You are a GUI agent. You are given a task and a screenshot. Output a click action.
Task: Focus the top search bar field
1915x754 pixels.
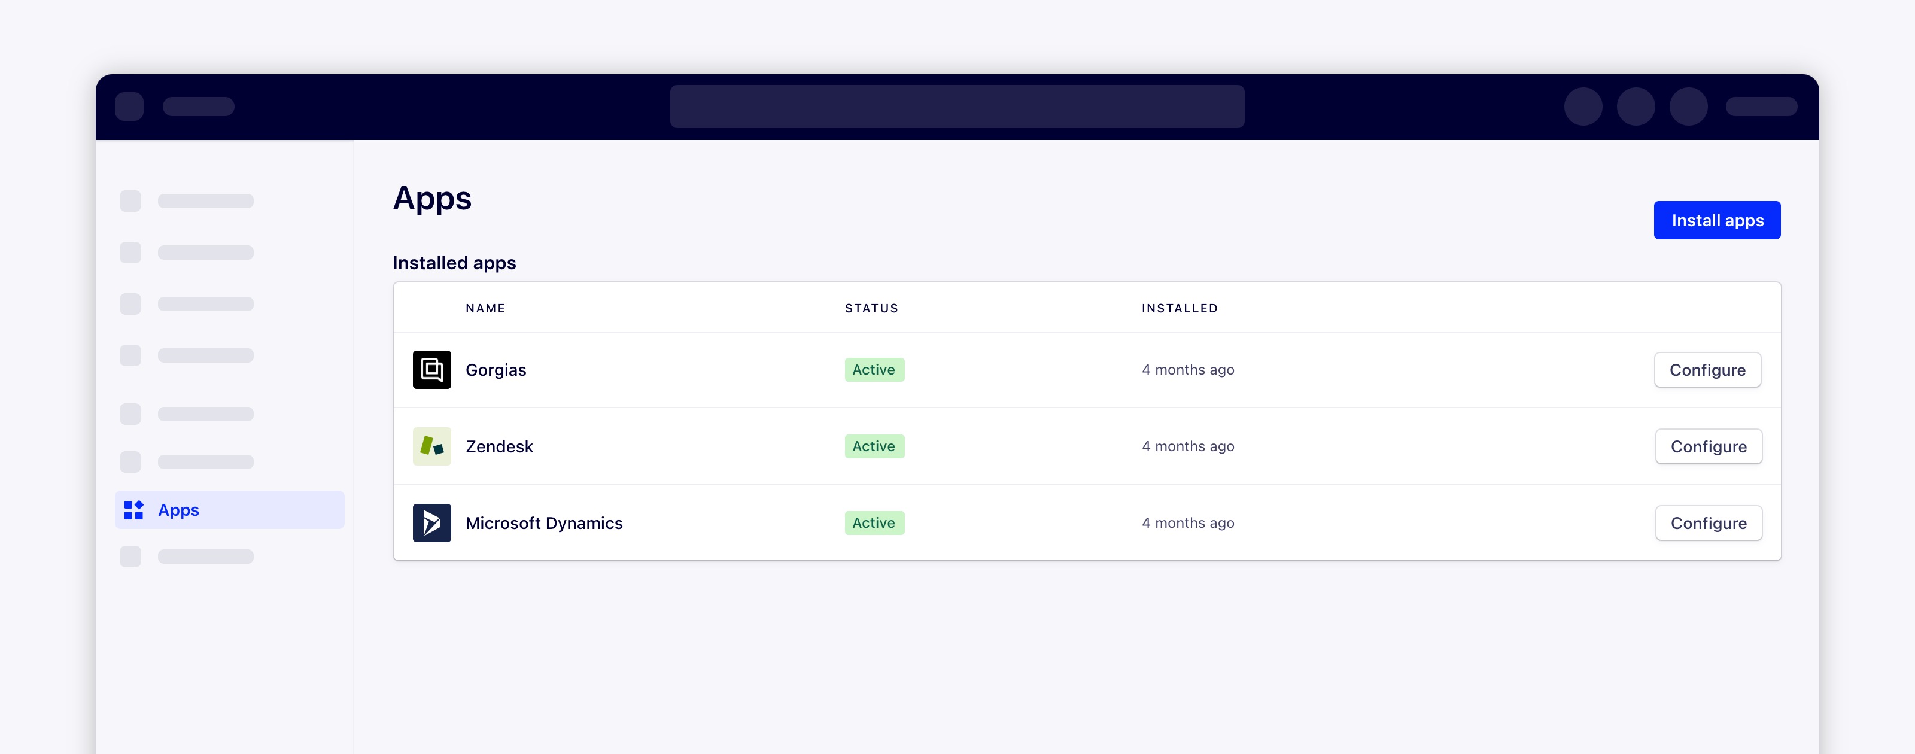957,107
